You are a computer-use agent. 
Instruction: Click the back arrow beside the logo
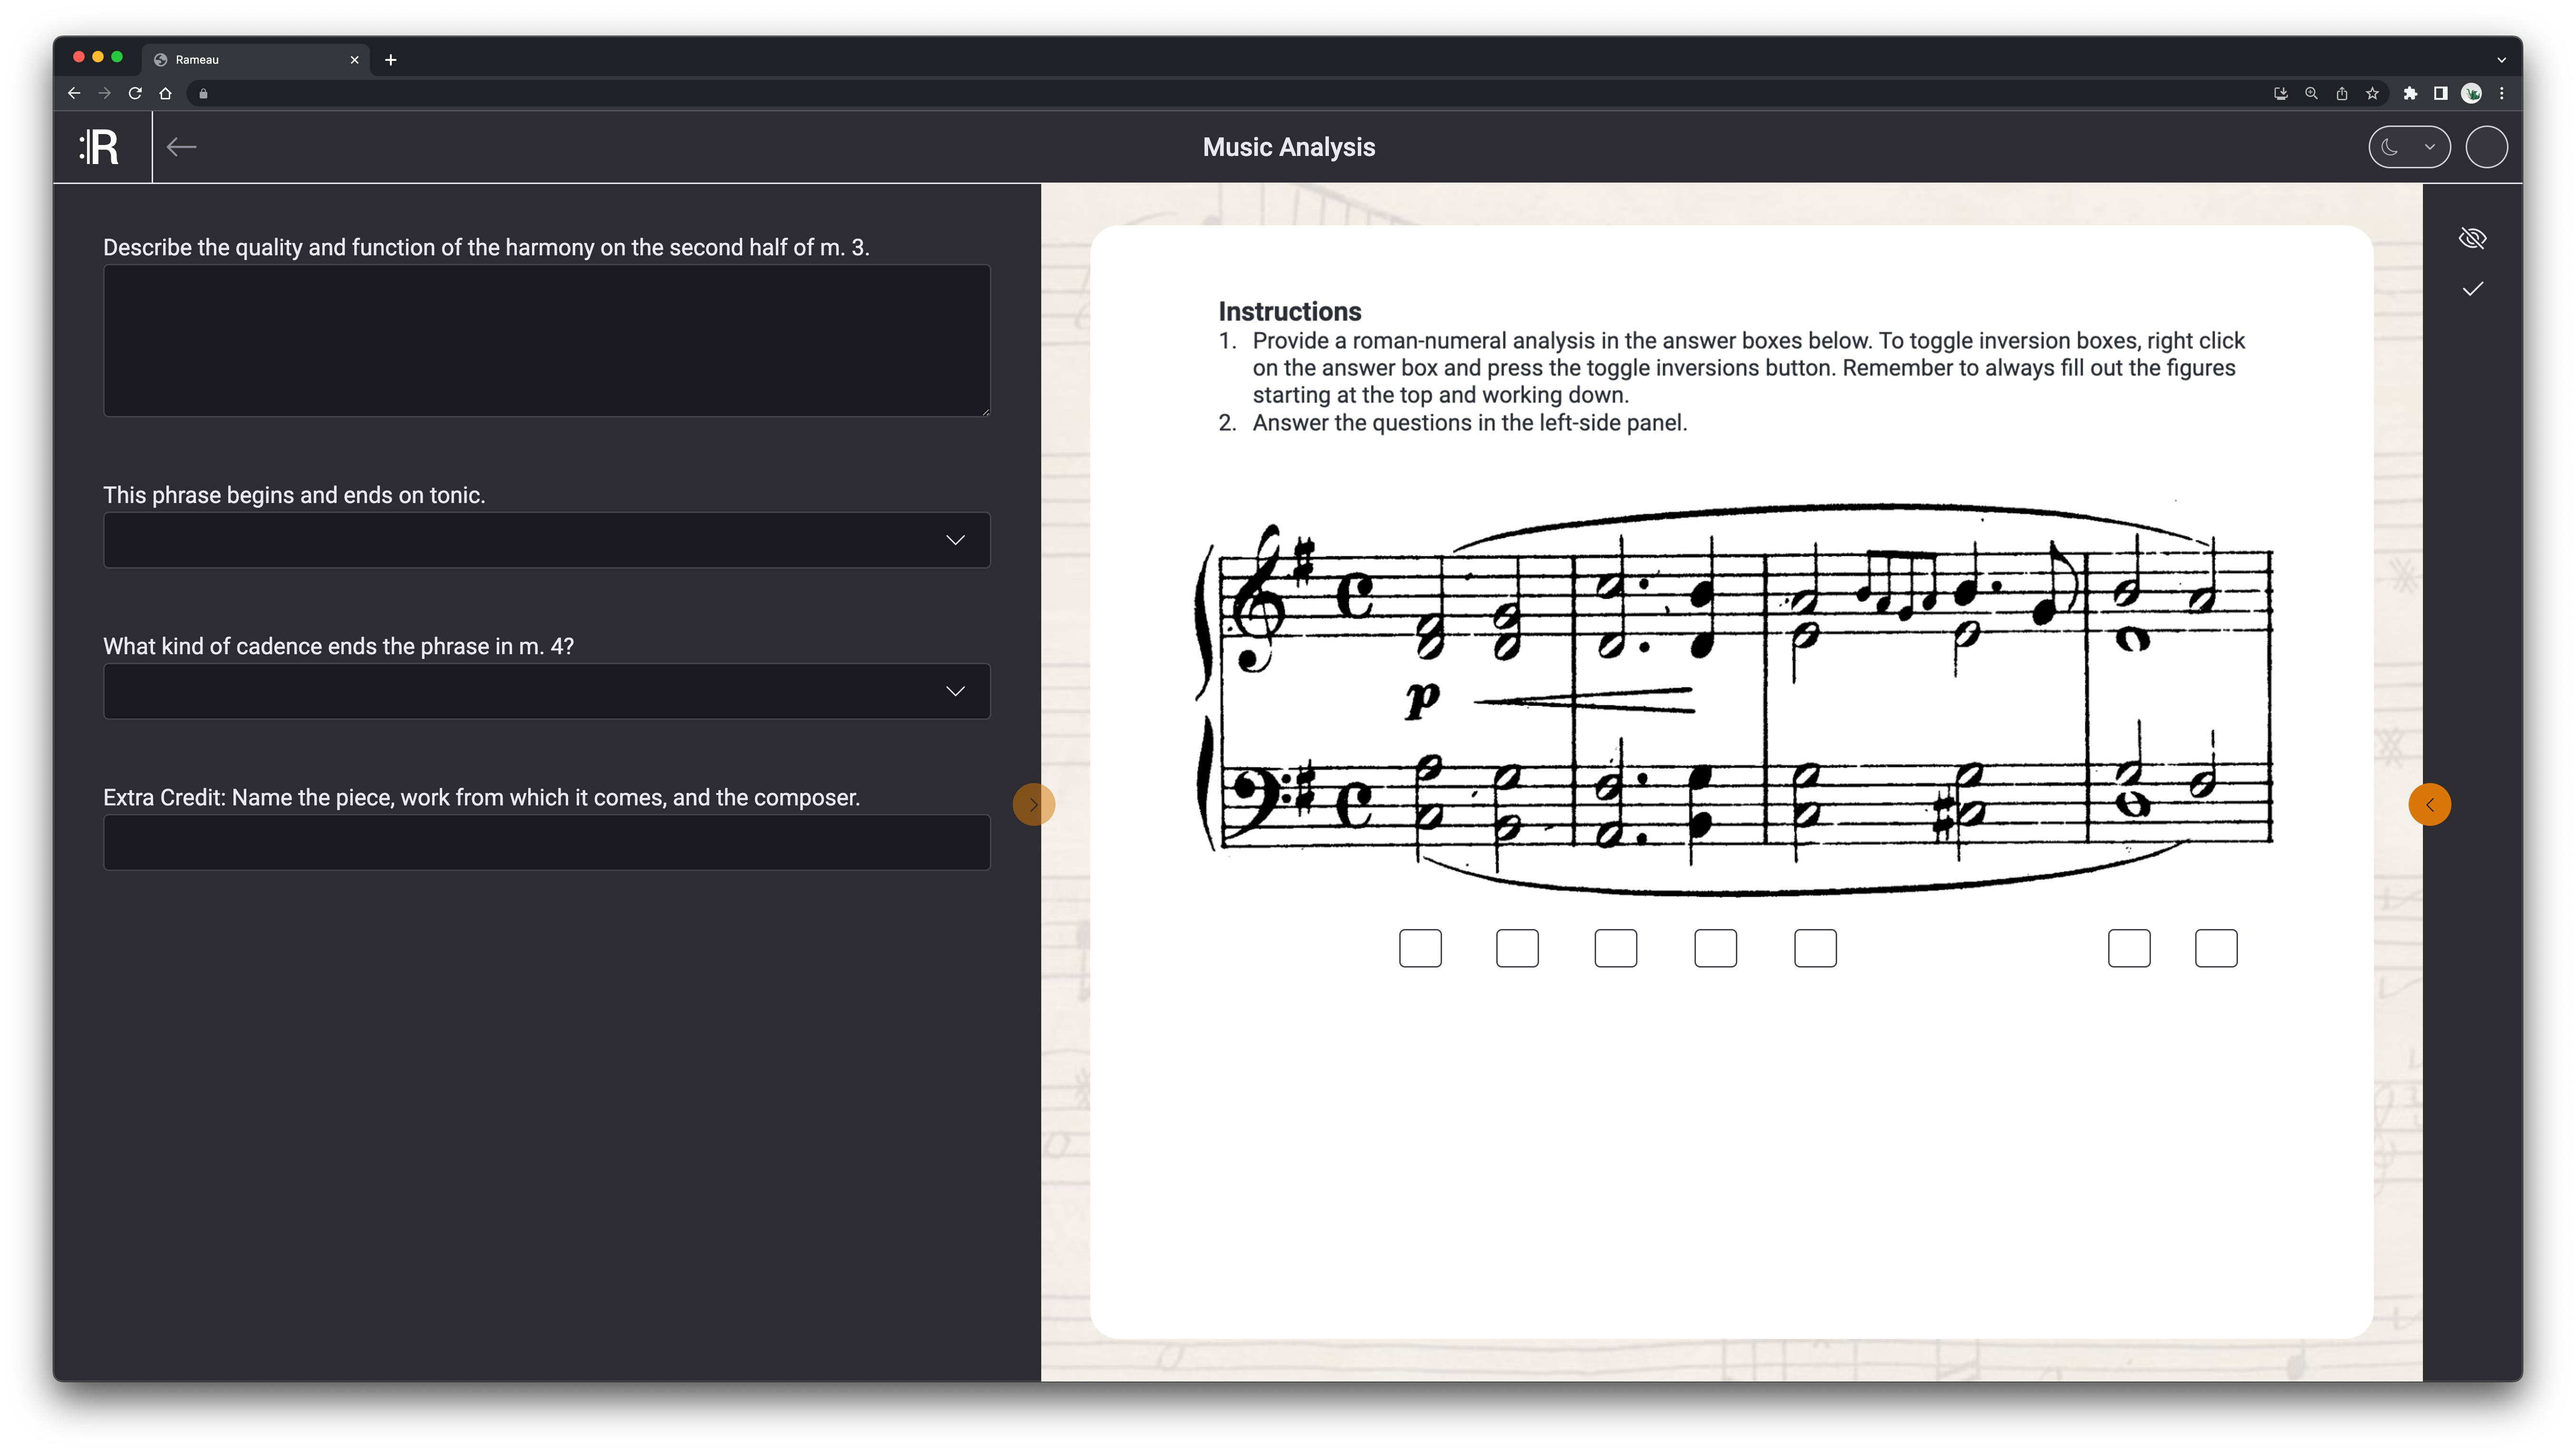[181, 147]
